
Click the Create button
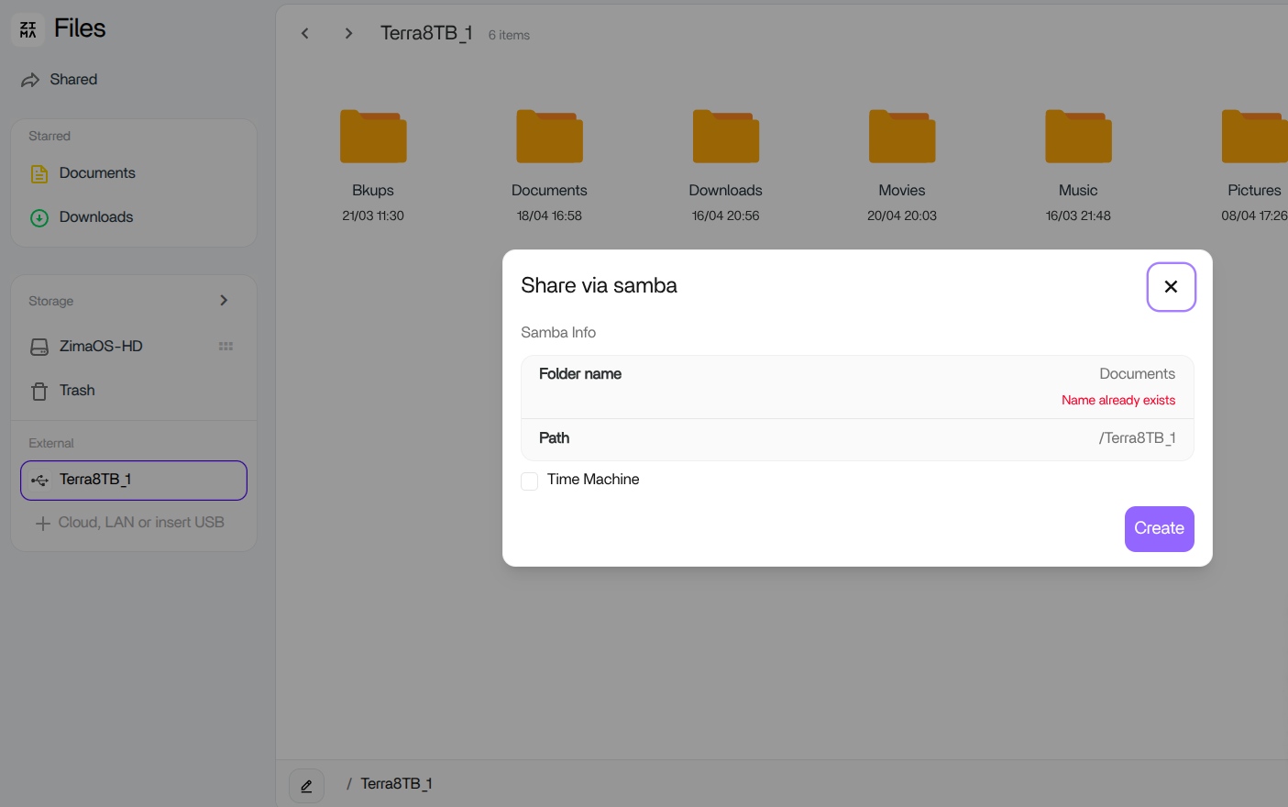tap(1159, 529)
